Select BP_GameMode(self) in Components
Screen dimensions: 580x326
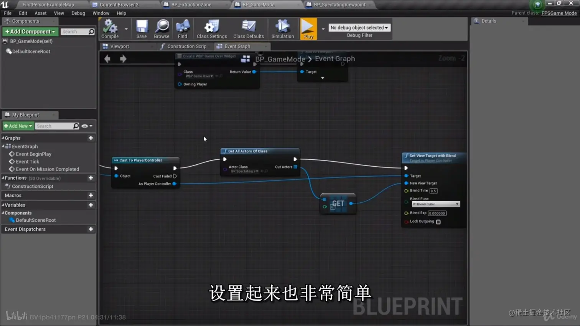[31, 41]
